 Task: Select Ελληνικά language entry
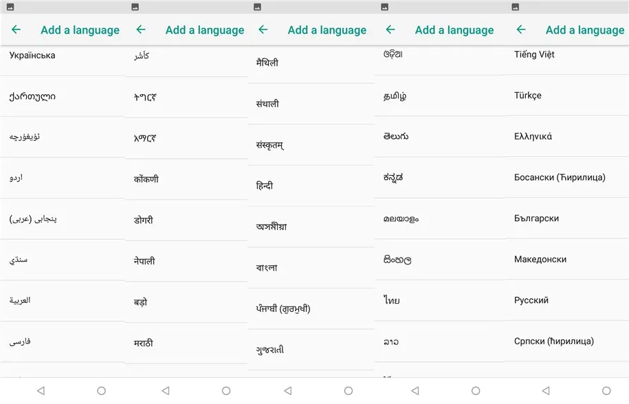click(x=566, y=137)
